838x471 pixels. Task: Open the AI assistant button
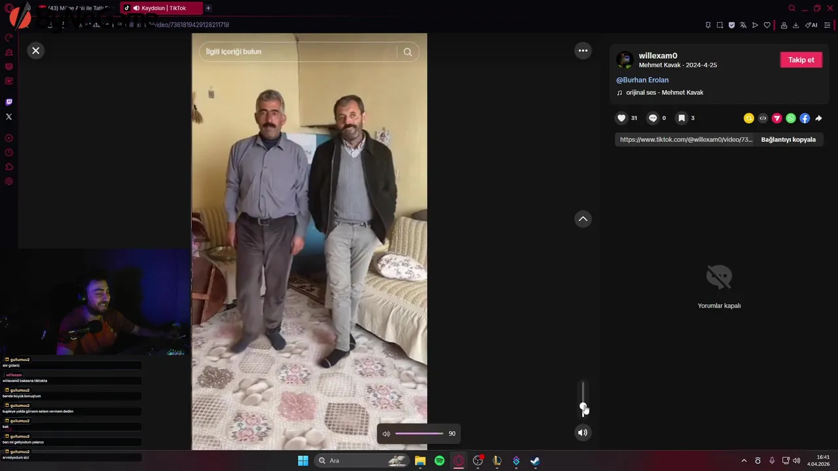tap(811, 25)
